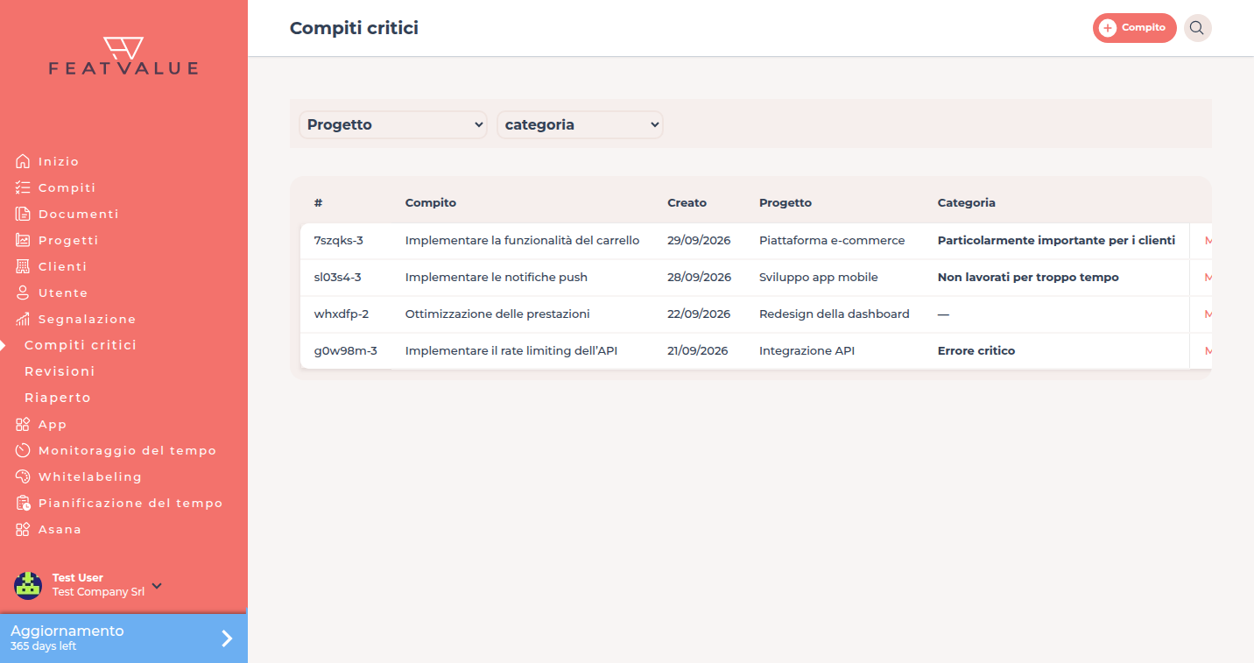Click the Asana grid icon
Viewport: 1254px width, 663px height.
(23, 529)
